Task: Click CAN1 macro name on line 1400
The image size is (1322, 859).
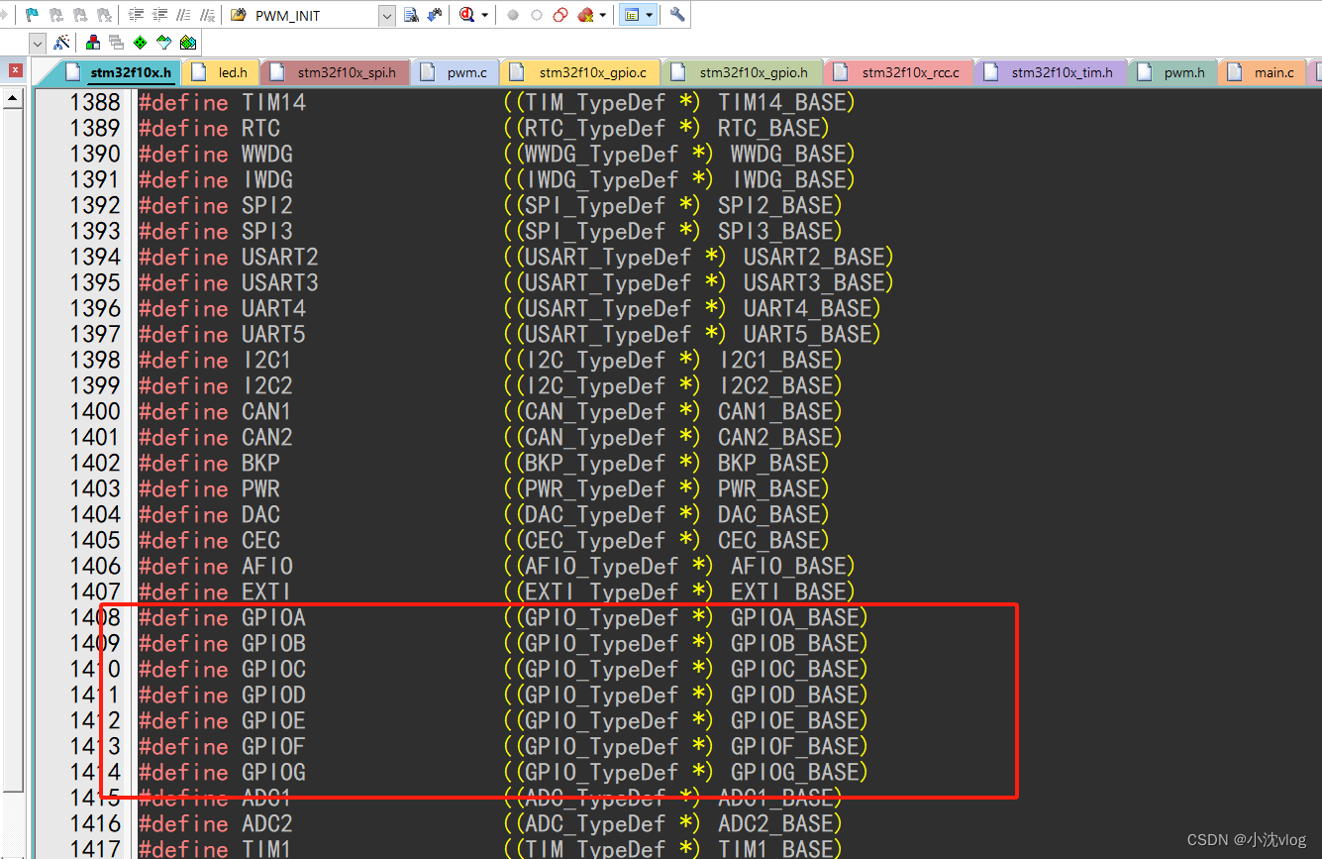Action: click(266, 411)
